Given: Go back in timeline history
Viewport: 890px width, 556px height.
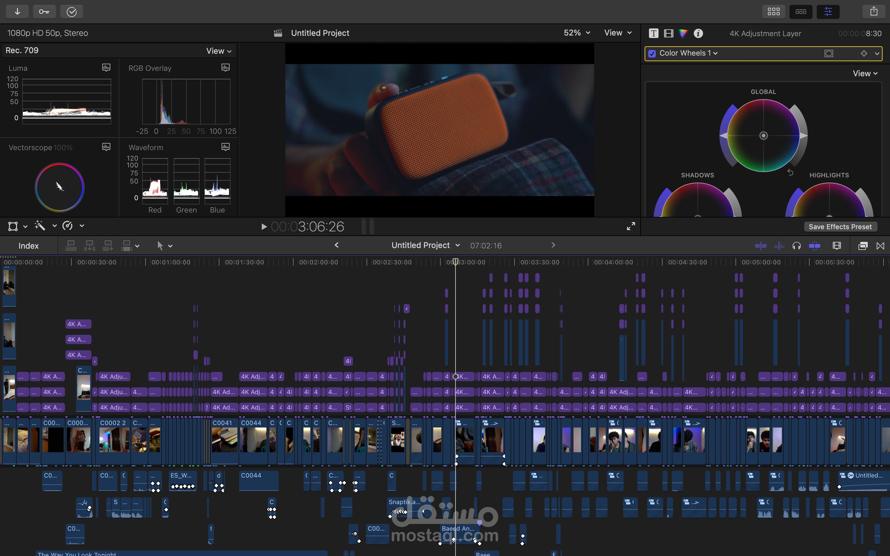Looking at the screenshot, I should tap(337, 245).
